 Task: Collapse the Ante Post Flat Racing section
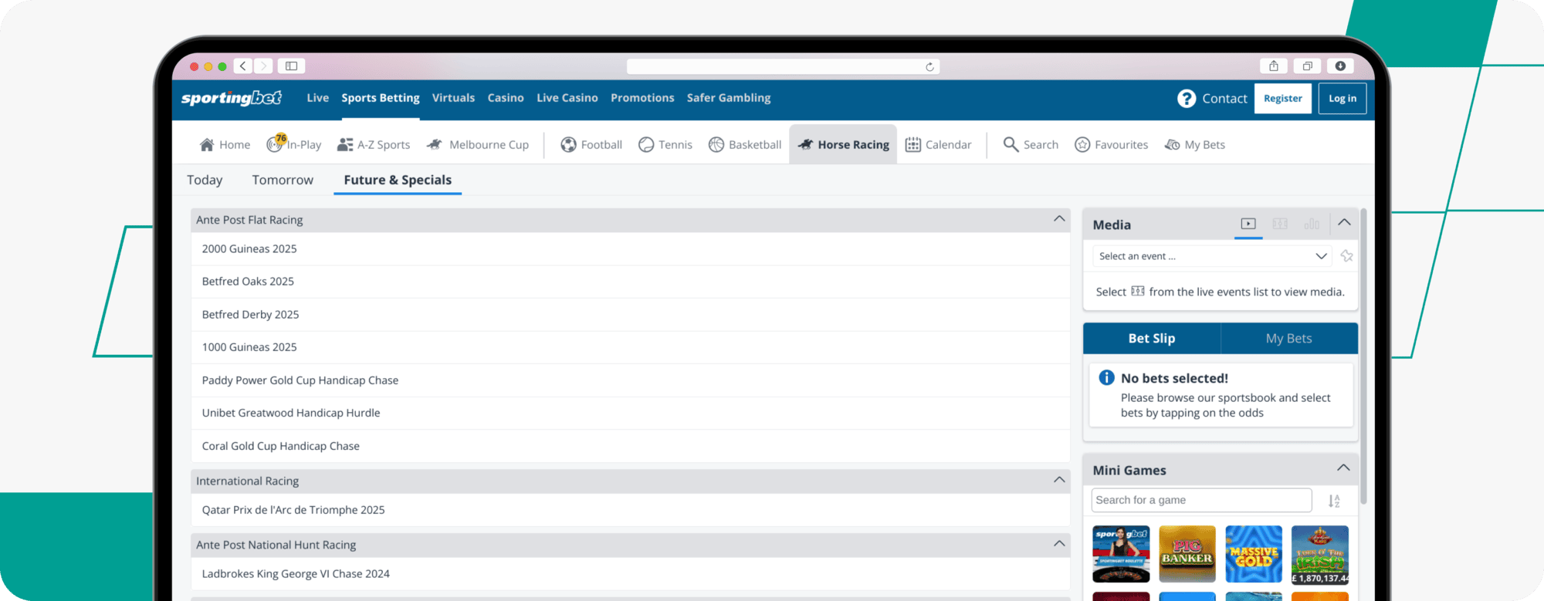[1059, 219]
